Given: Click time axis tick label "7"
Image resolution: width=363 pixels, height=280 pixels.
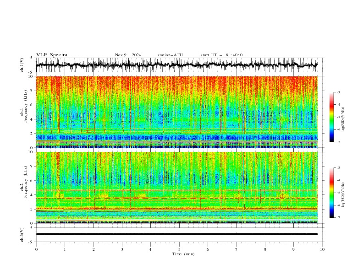Looking at the screenshot, I should pyautogui.click(x=236, y=249).
